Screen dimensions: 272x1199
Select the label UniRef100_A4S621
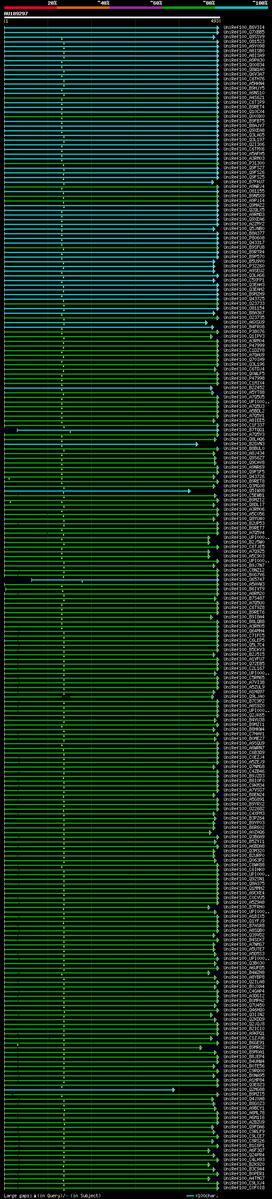[244, 98]
